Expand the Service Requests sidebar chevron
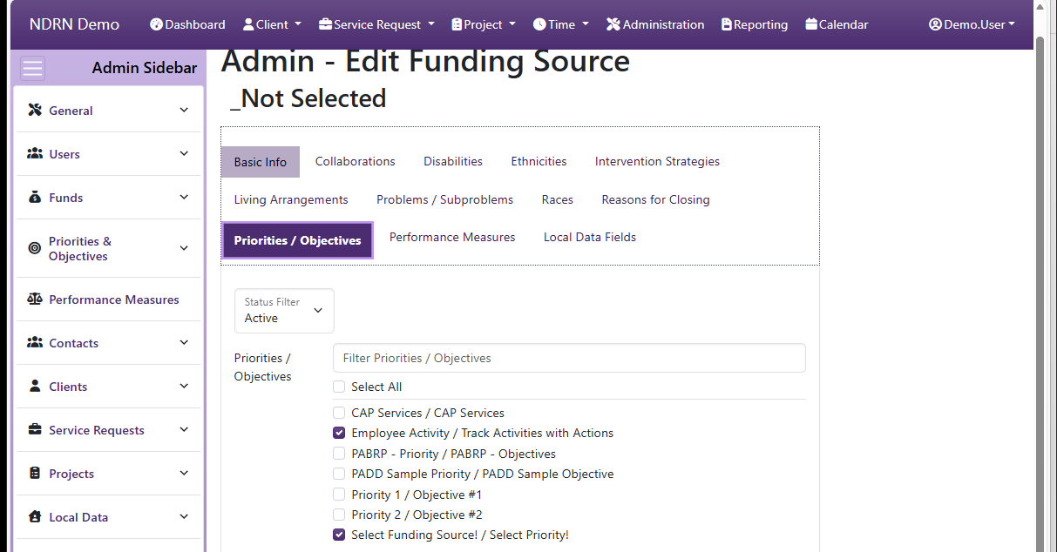The height and width of the screenshot is (552, 1057). click(184, 430)
